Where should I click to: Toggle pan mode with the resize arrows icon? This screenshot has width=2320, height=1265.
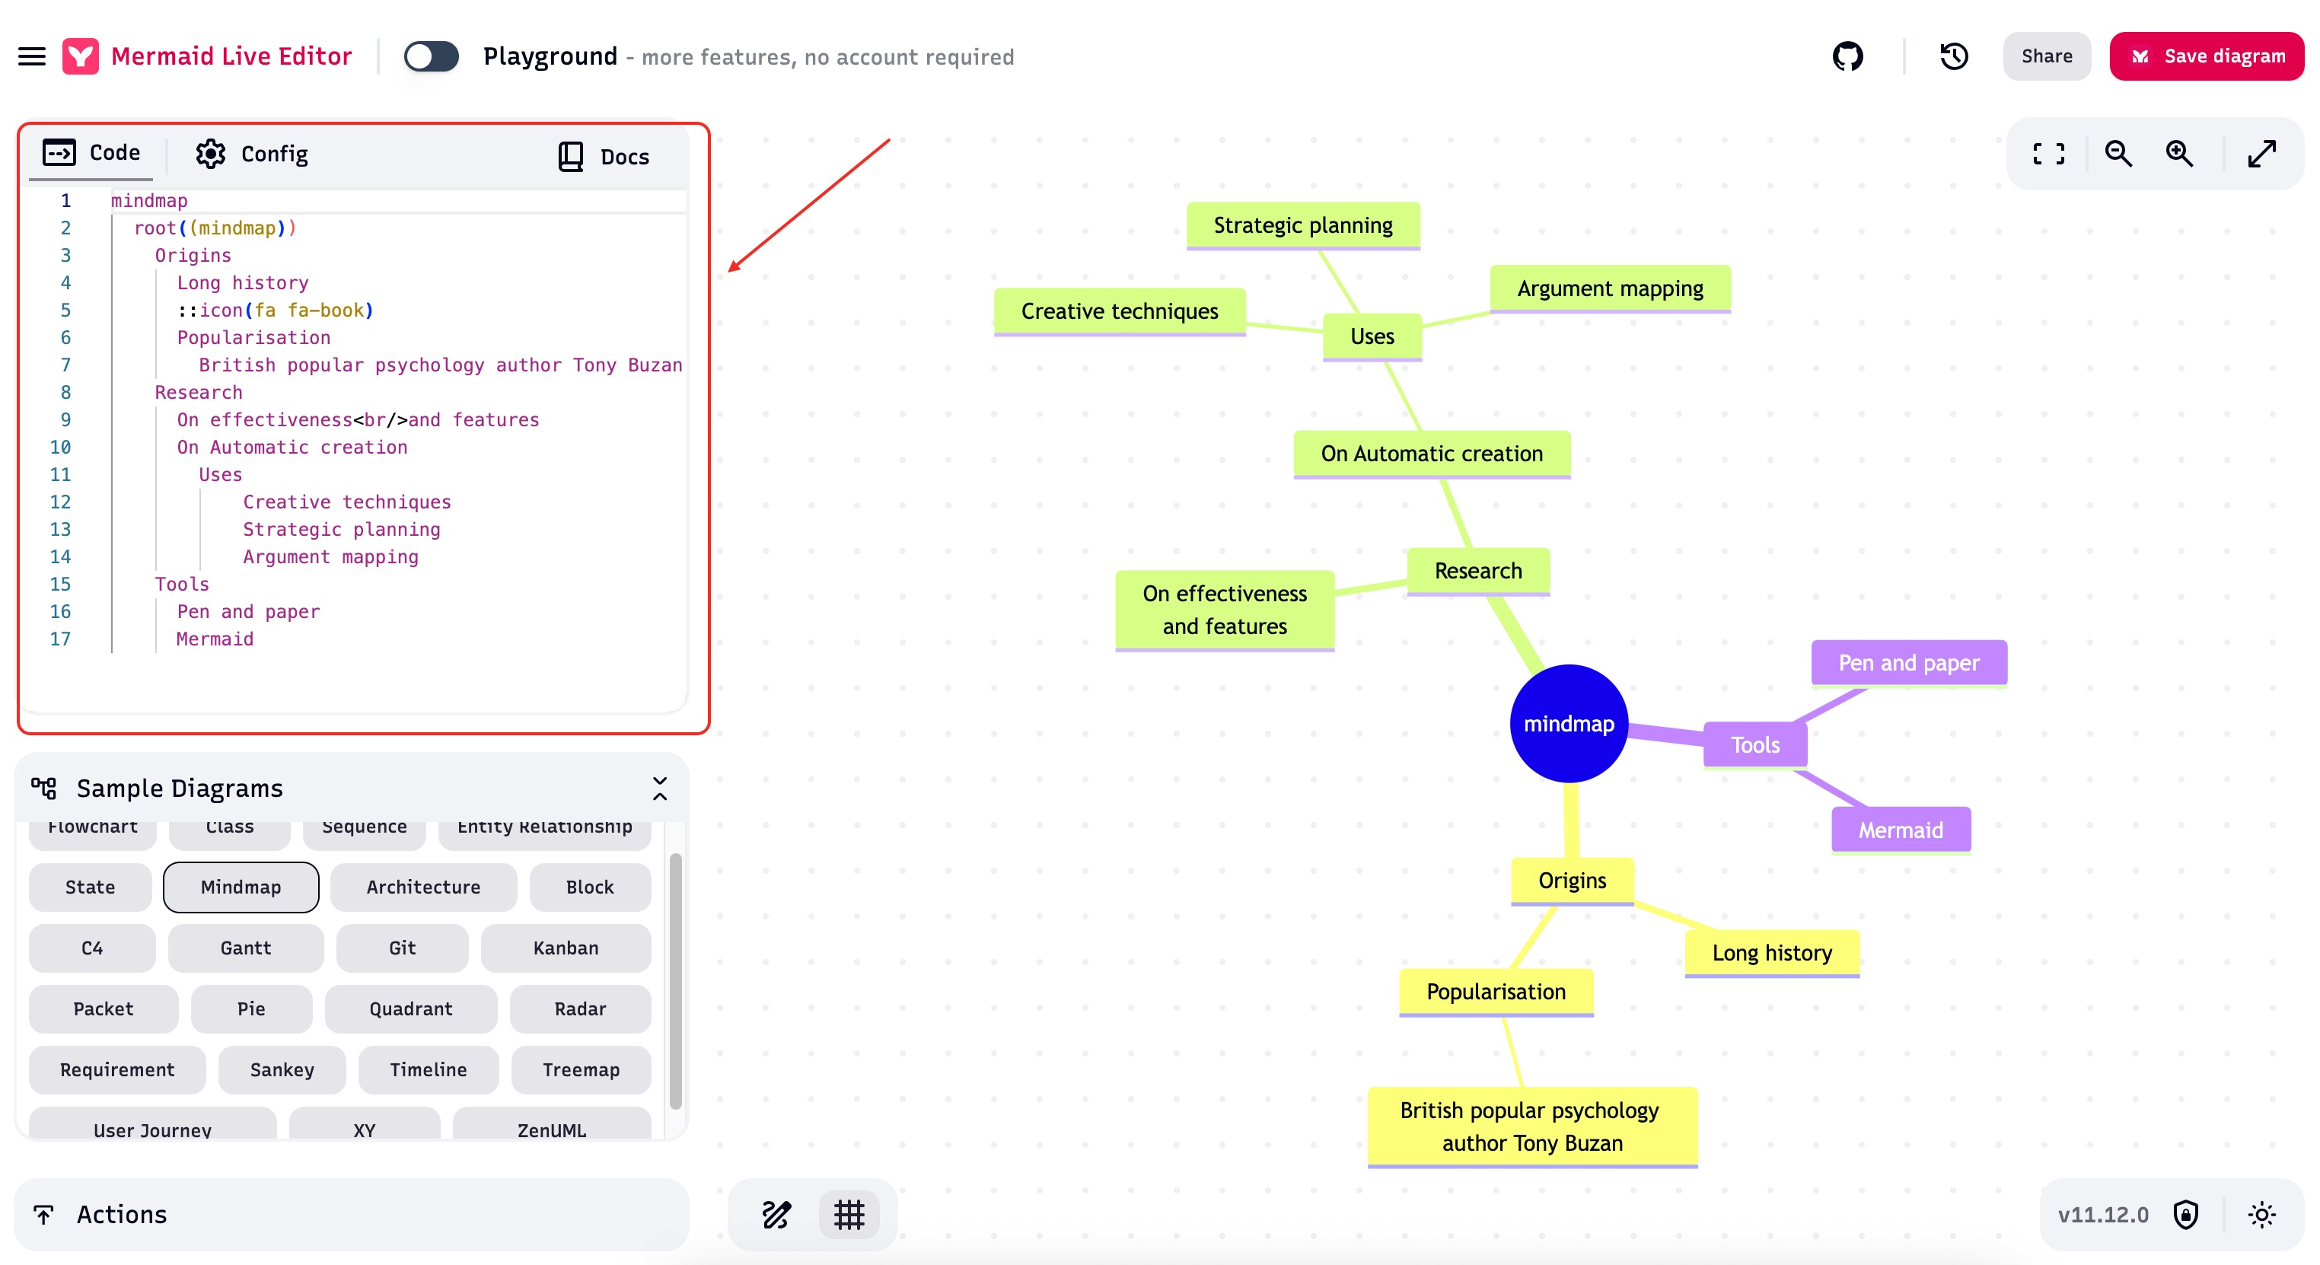pos(2262,153)
